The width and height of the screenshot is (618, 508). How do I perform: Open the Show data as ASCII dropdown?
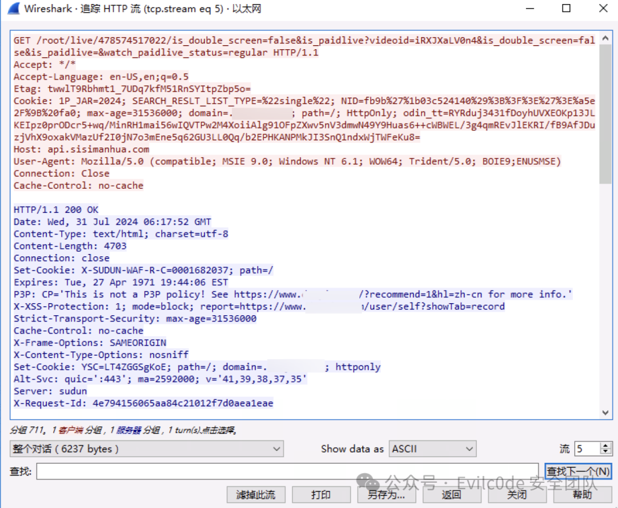[x=433, y=449]
